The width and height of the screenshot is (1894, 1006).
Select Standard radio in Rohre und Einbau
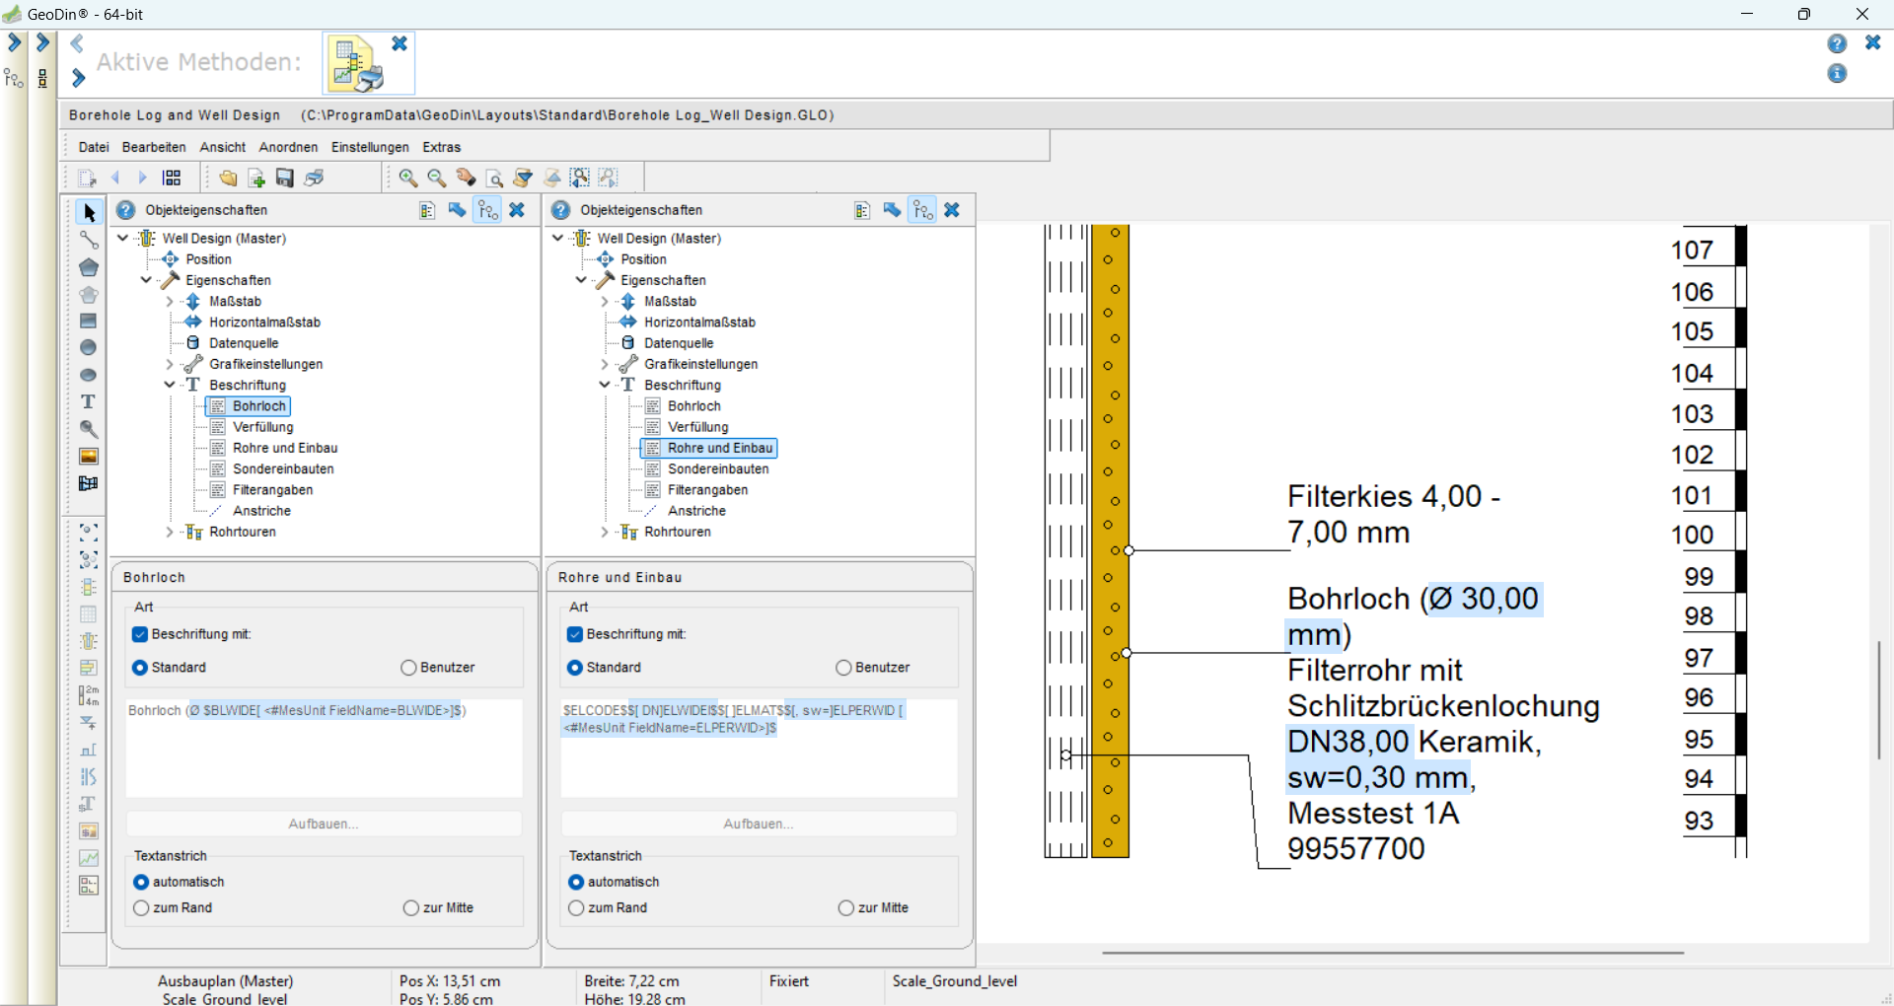pyautogui.click(x=575, y=668)
